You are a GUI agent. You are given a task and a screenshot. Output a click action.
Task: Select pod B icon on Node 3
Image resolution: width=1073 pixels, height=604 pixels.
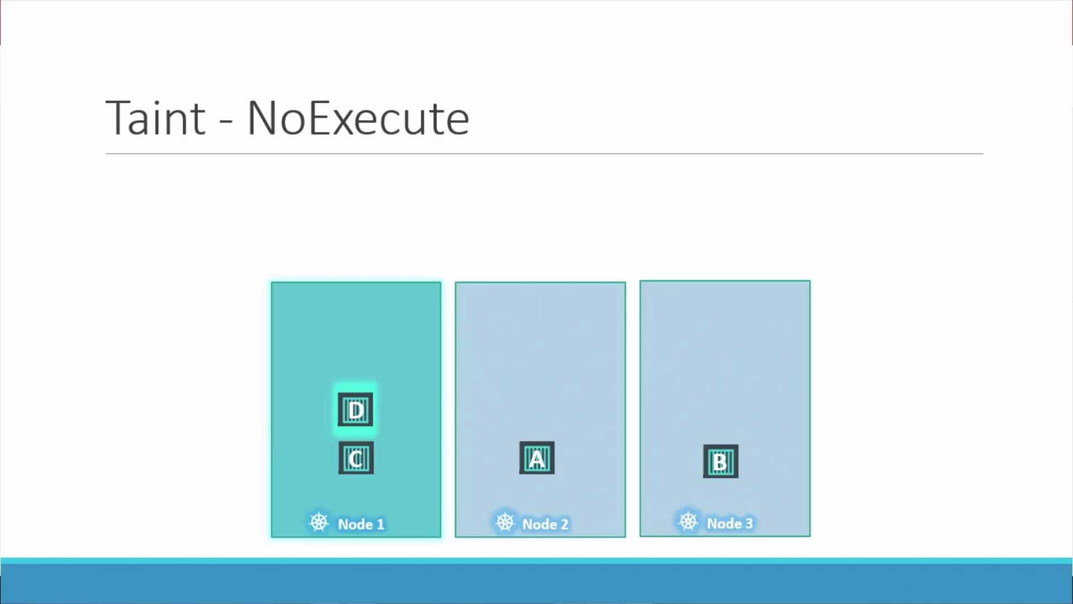[x=720, y=460]
